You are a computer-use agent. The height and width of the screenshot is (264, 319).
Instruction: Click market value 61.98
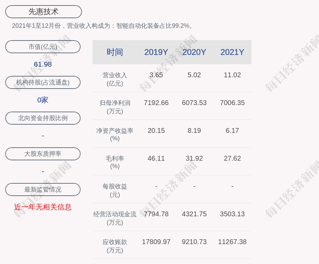pos(43,64)
